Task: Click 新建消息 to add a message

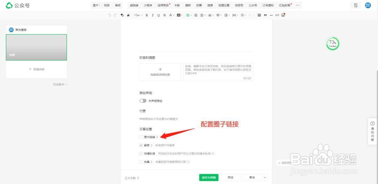Action: coord(37,69)
